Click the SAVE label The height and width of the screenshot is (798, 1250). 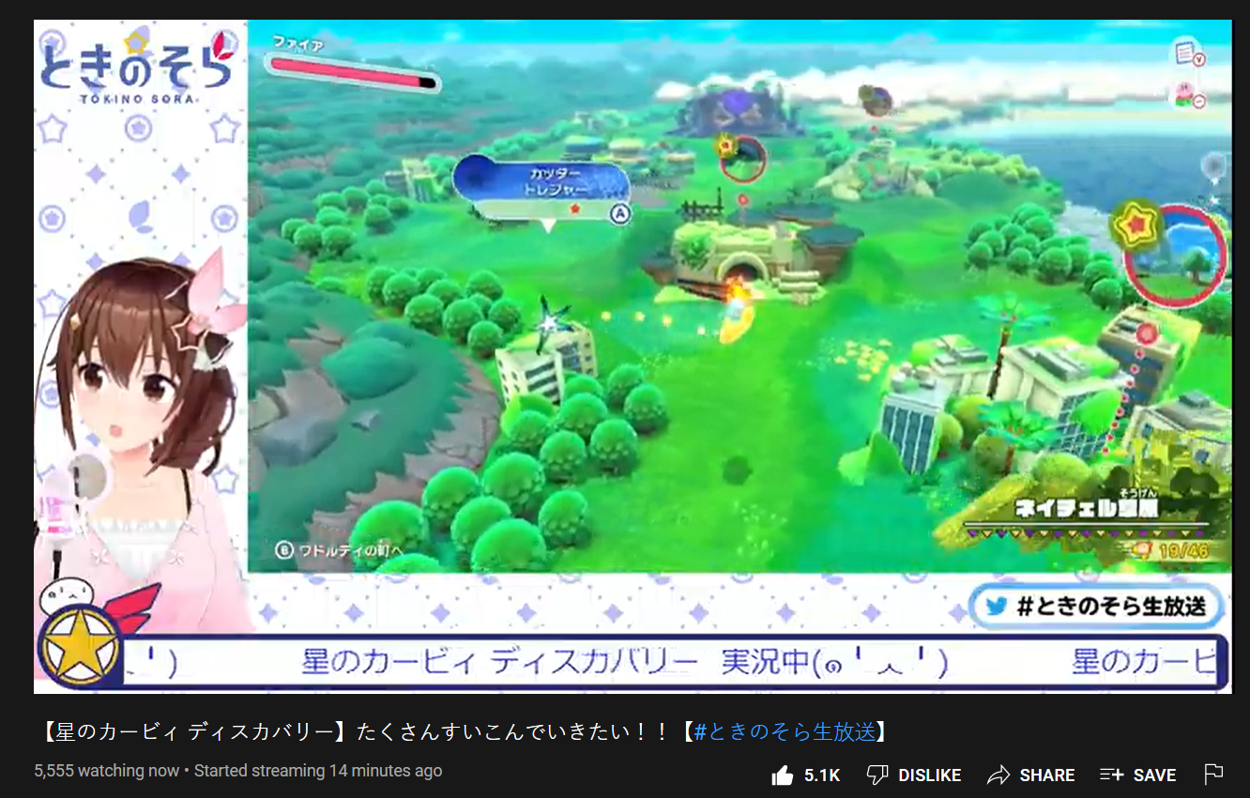click(x=1154, y=775)
